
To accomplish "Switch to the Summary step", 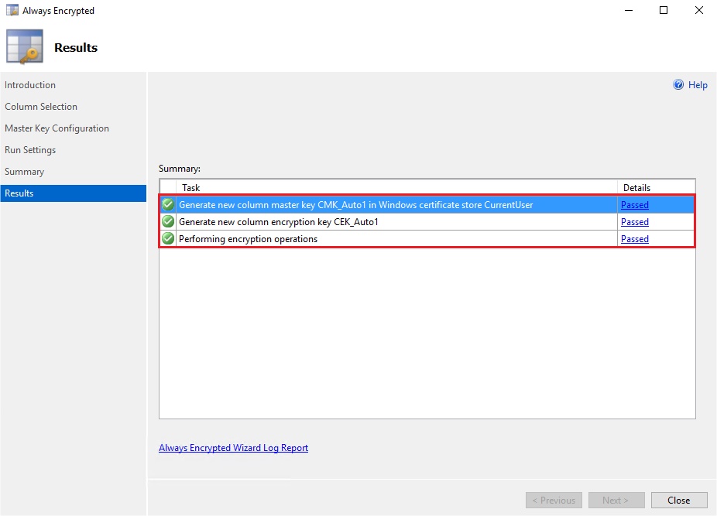I will click(x=25, y=172).
